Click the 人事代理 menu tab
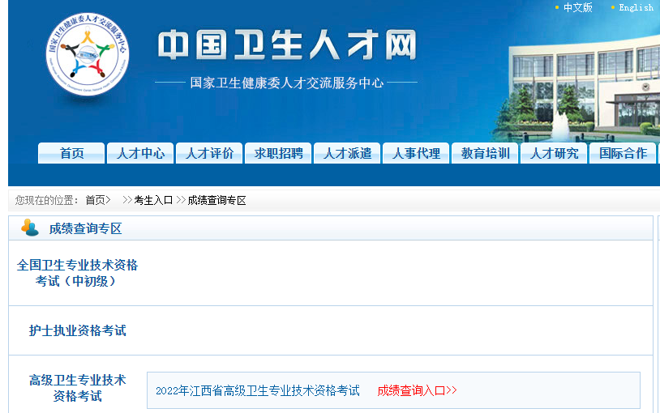The image size is (660, 413). (416, 153)
